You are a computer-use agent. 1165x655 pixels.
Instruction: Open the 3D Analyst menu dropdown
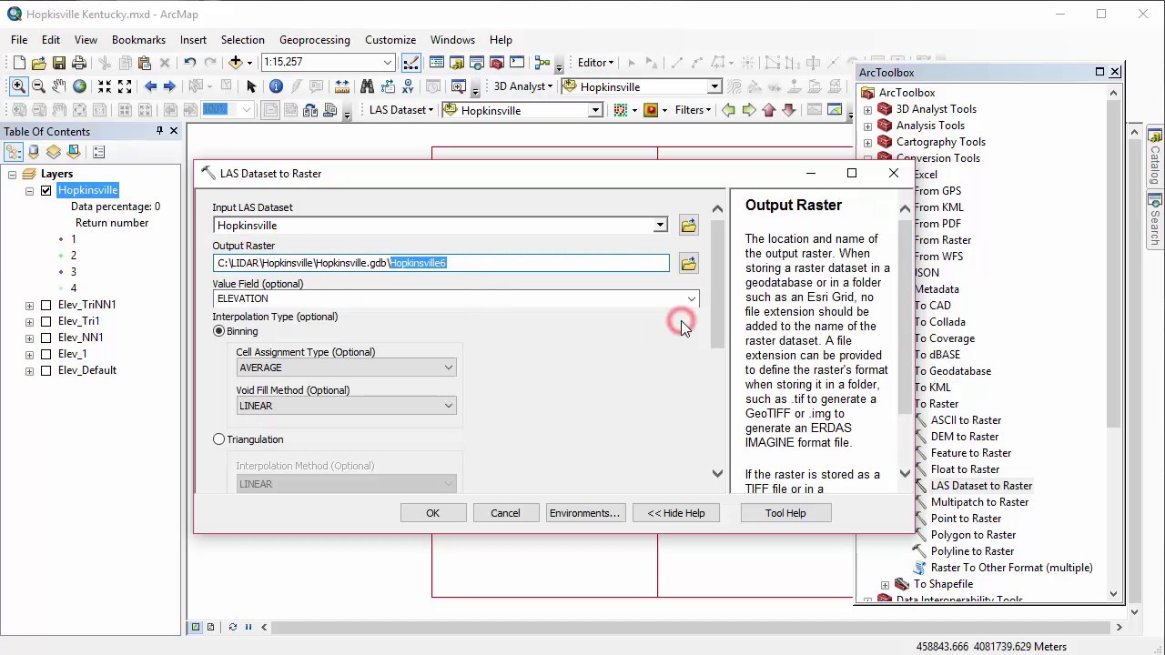(x=522, y=86)
